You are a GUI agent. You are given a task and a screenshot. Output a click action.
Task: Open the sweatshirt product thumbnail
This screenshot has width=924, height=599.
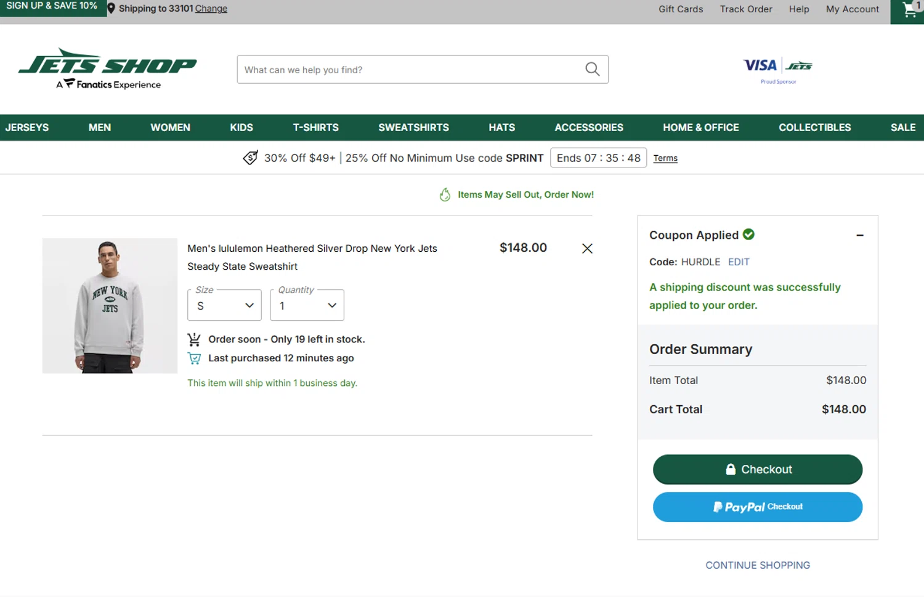[x=110, y=305]
